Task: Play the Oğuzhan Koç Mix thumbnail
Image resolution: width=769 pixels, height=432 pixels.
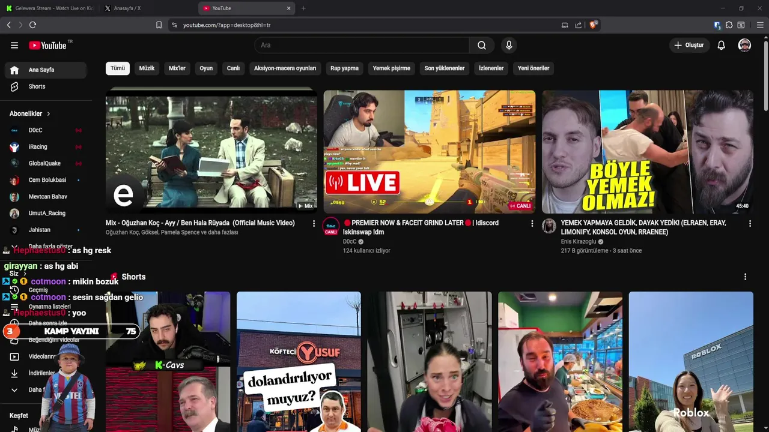Action: coord(211,152)
